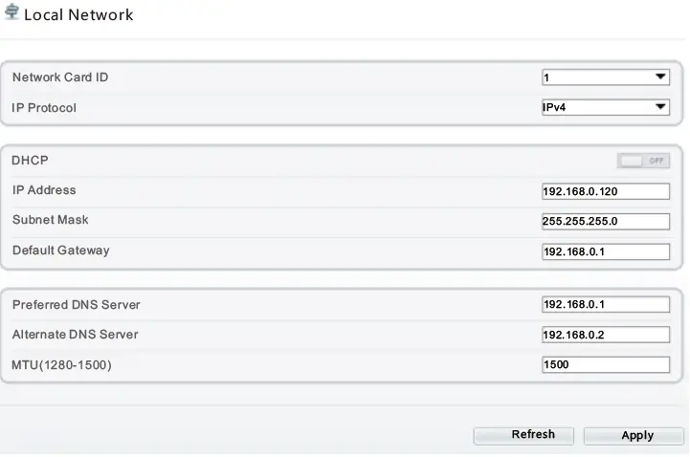
Task: Click the Local Network header icon
Action: point(11,13)
